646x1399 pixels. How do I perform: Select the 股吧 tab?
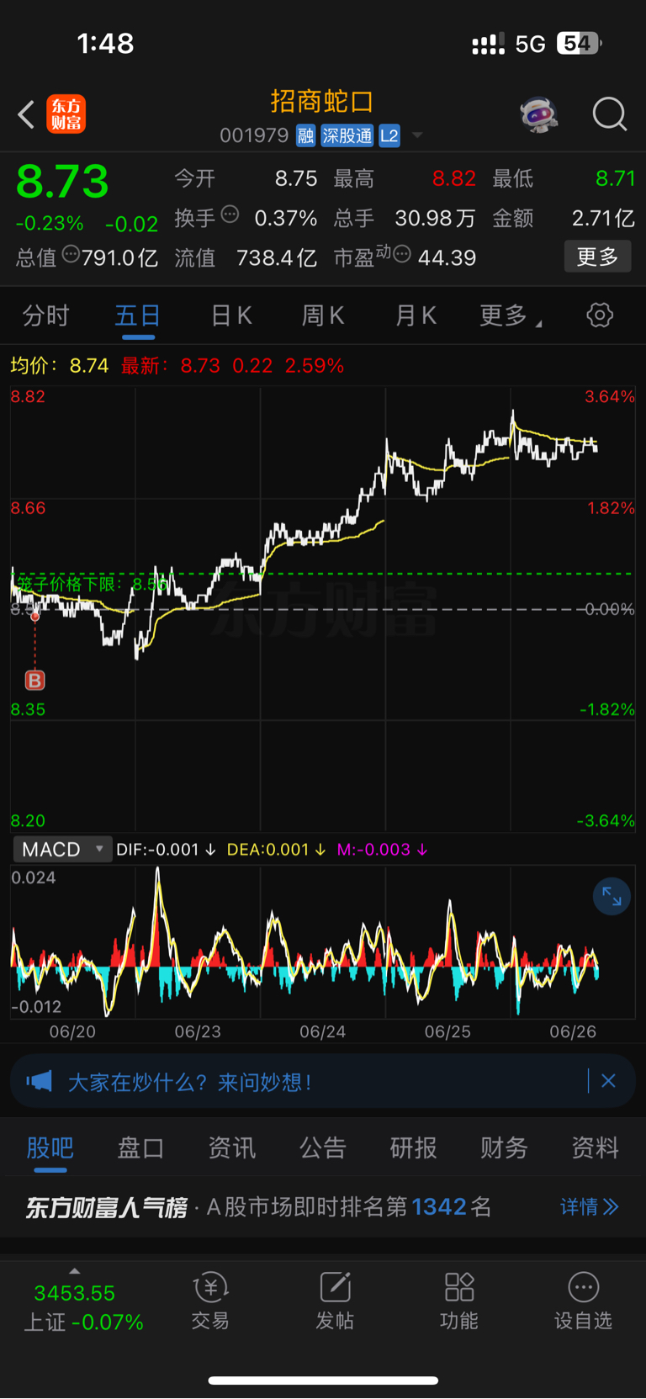pyautogui.click(x=50, y=1147)
